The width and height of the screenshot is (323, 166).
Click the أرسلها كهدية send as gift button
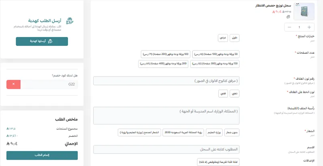(x=42, y=41)
